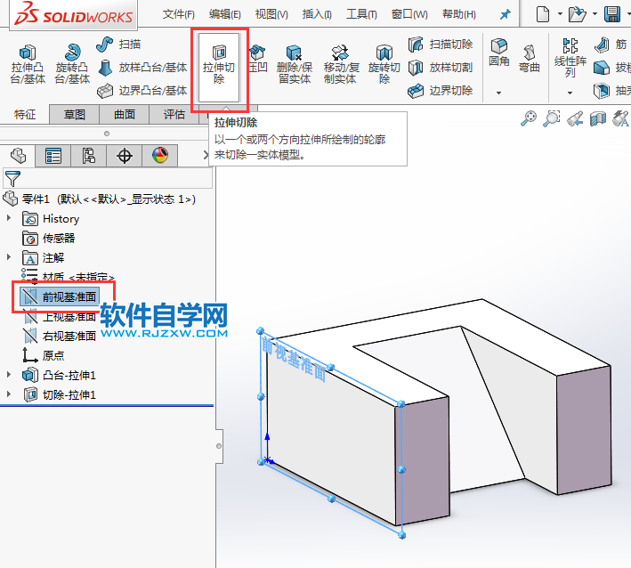Click the Boundary Boss/Base (边界凸台/基体) tool
The height and width of the screenshot is (568, 631).
(x=142, y=91)
